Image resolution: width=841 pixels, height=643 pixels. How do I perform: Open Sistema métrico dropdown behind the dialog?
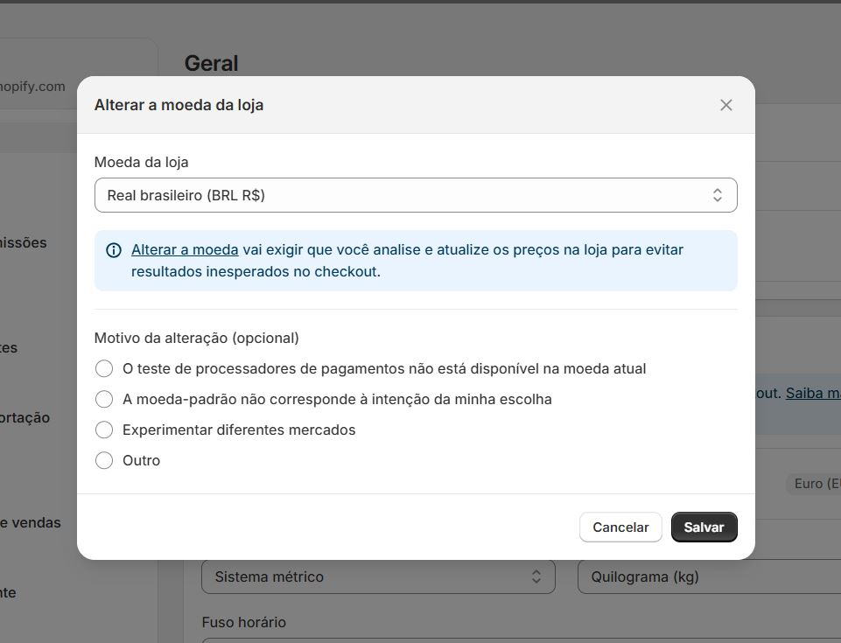[378, 577]
